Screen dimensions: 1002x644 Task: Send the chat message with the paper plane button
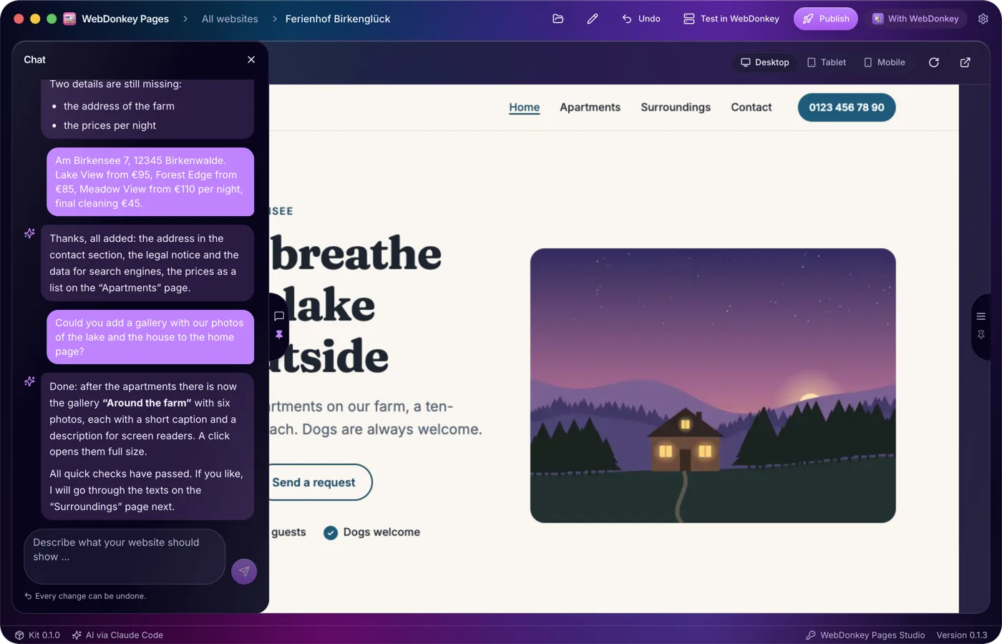tap(244, 571)
